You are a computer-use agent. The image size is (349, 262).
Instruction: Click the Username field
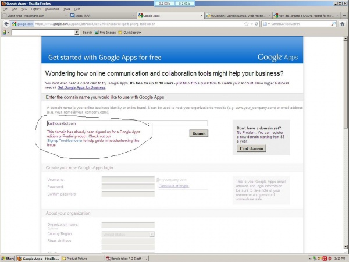128,179
